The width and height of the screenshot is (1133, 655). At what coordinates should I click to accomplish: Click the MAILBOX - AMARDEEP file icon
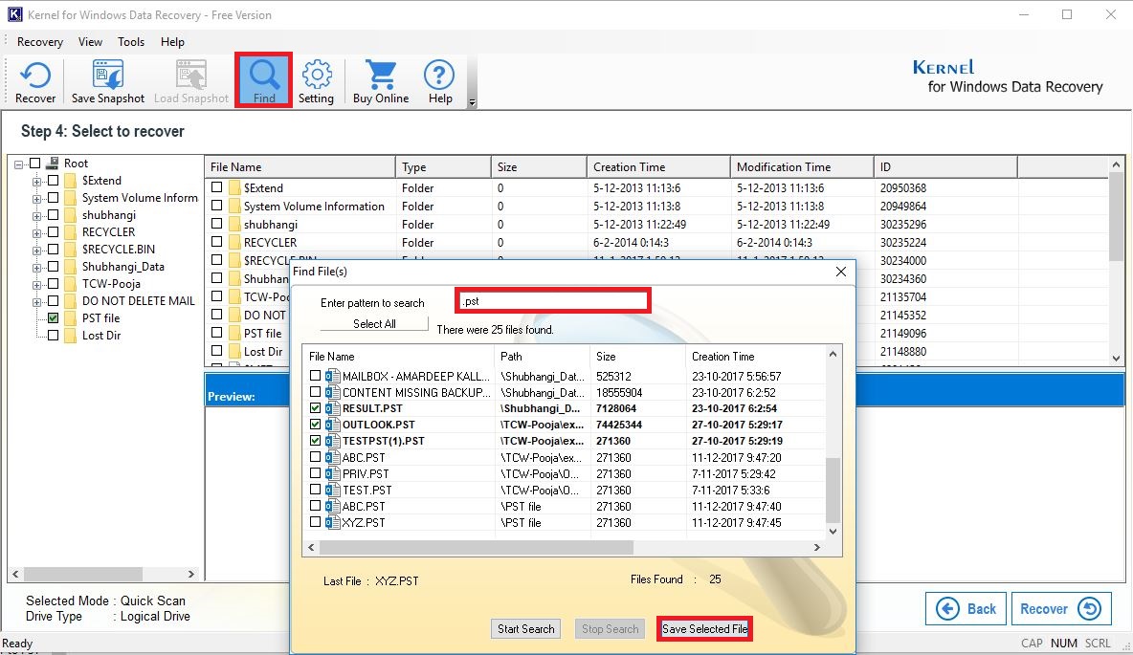pyautogui.click(x=332, y=376)
